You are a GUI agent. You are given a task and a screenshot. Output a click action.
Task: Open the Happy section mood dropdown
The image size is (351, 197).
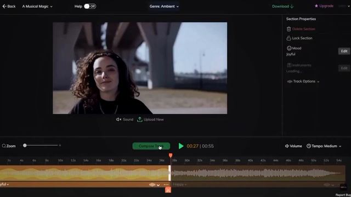(180, 184)
